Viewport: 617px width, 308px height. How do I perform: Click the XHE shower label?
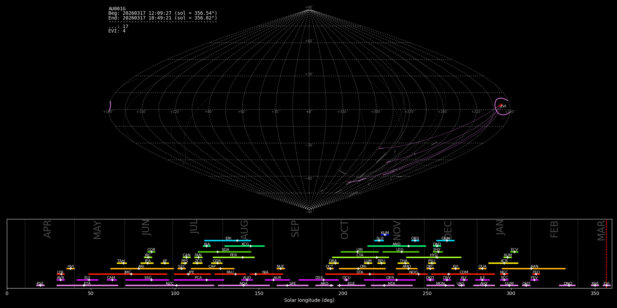[x=595, y=284]
